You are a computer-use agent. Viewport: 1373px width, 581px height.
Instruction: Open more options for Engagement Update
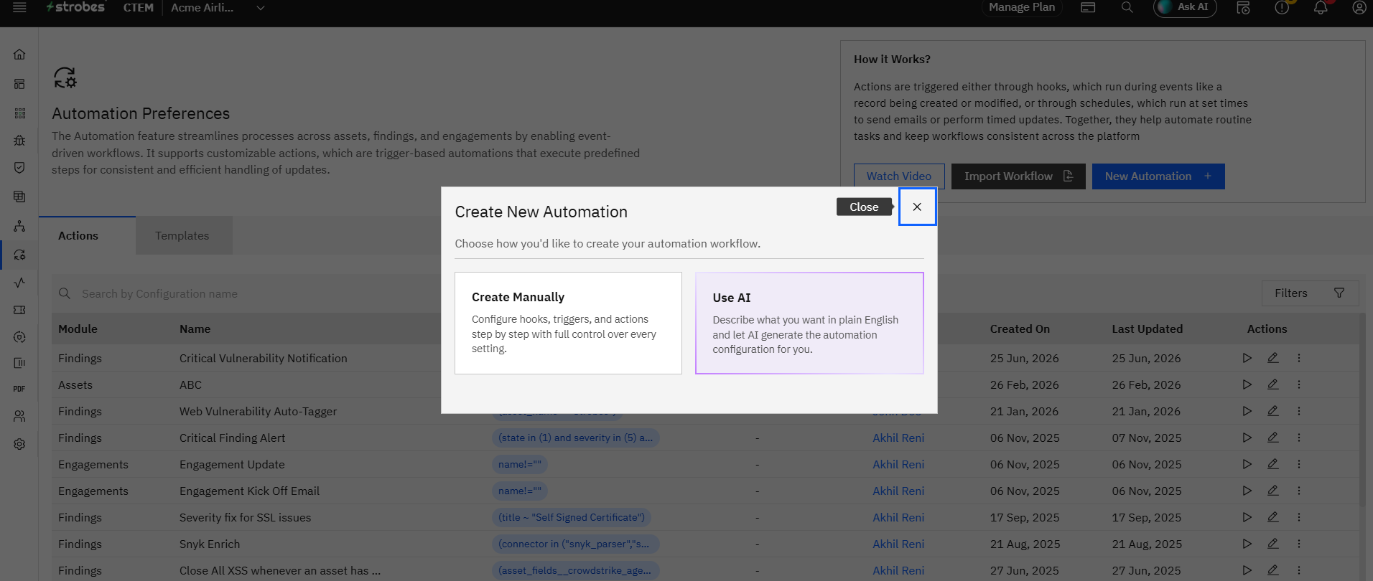(x=1299, y=464)
